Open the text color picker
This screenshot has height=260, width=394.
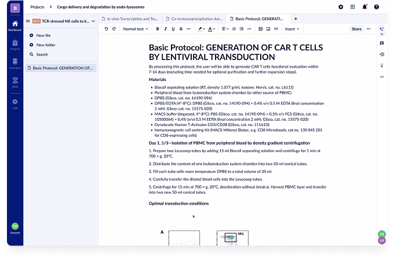211,29
